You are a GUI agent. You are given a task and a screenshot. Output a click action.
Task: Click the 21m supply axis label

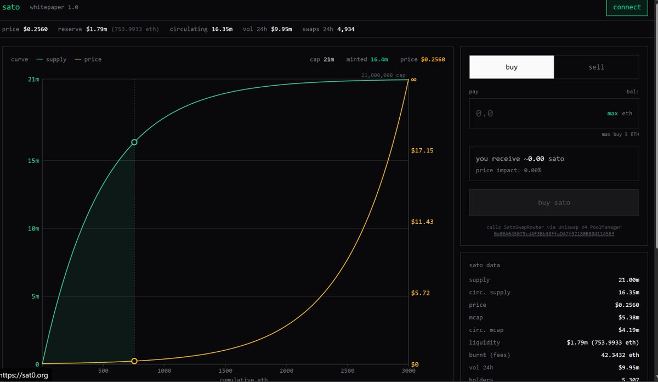coord(33,80)
